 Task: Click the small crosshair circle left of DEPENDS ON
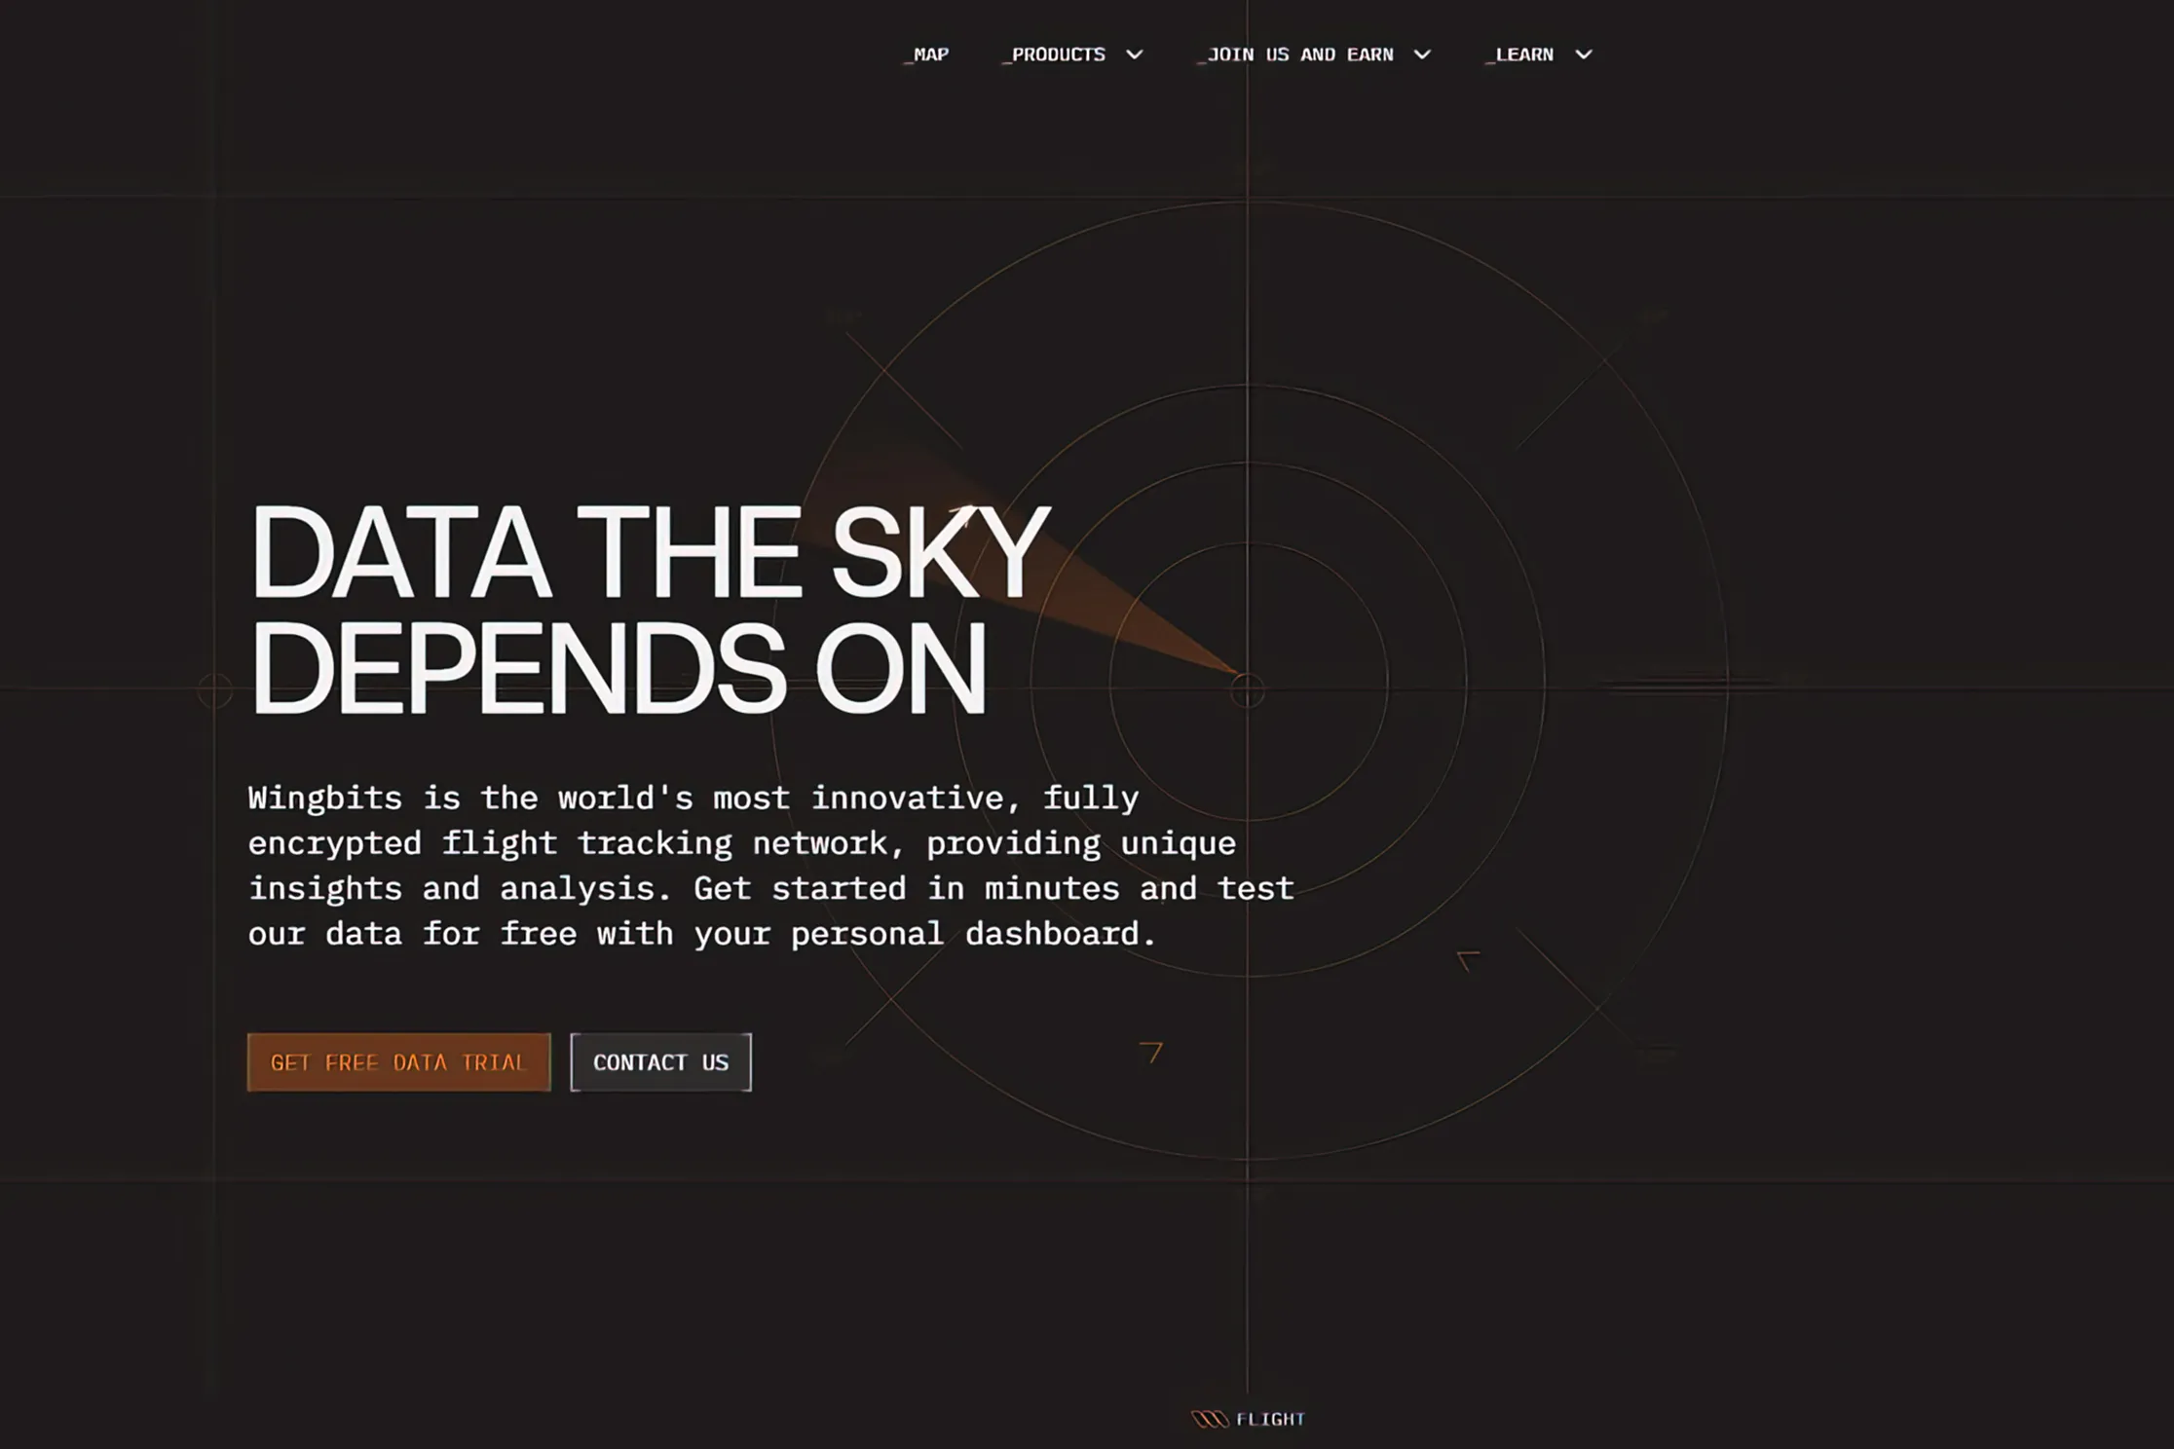pos(214,690)
